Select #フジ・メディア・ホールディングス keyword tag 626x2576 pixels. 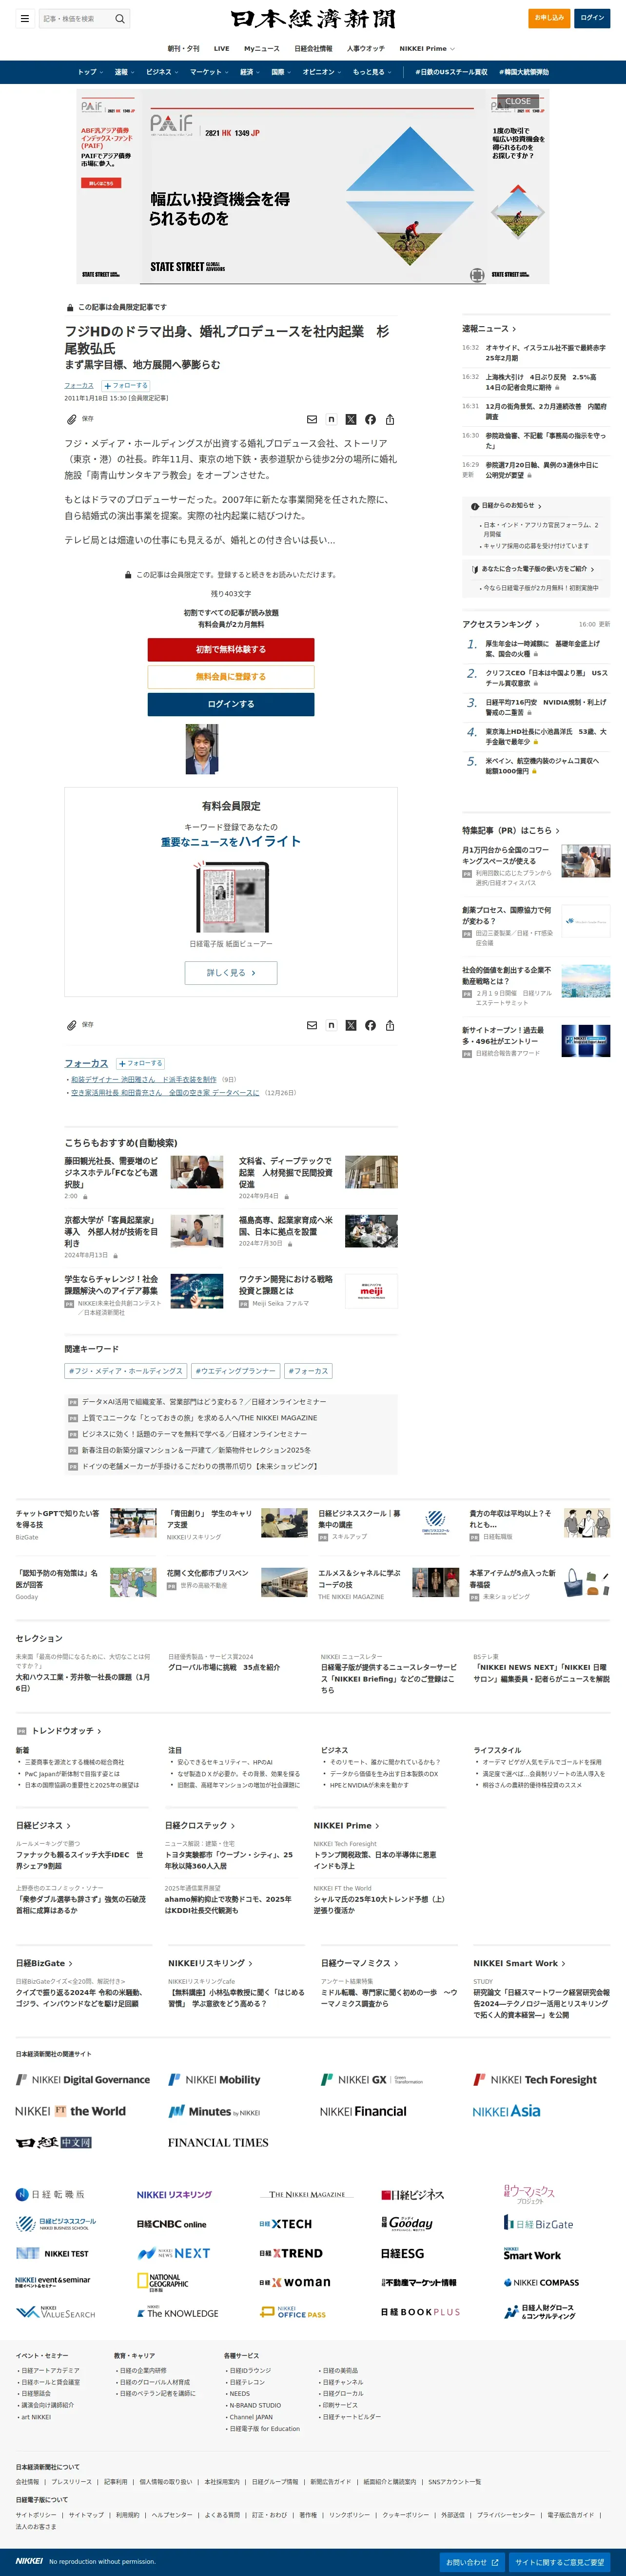tap(127, 1371)
